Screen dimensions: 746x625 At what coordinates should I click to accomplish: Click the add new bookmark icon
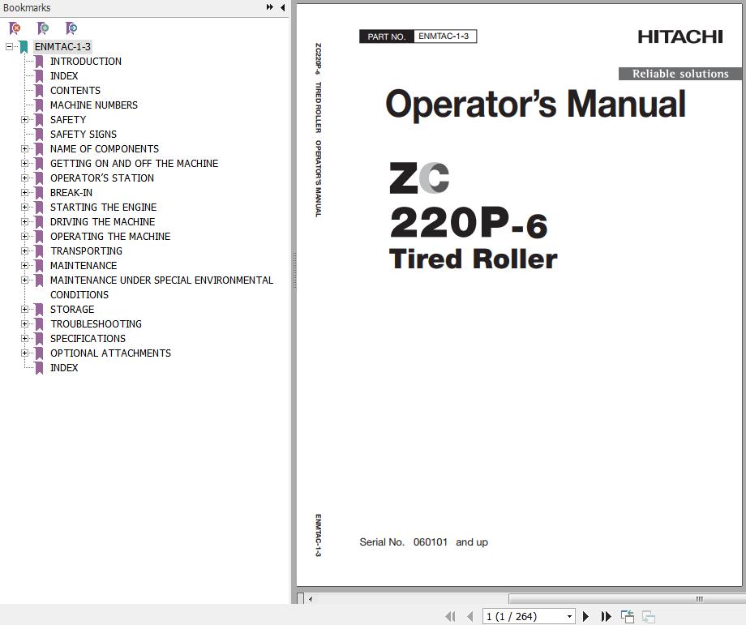click(x=43, y=28)
